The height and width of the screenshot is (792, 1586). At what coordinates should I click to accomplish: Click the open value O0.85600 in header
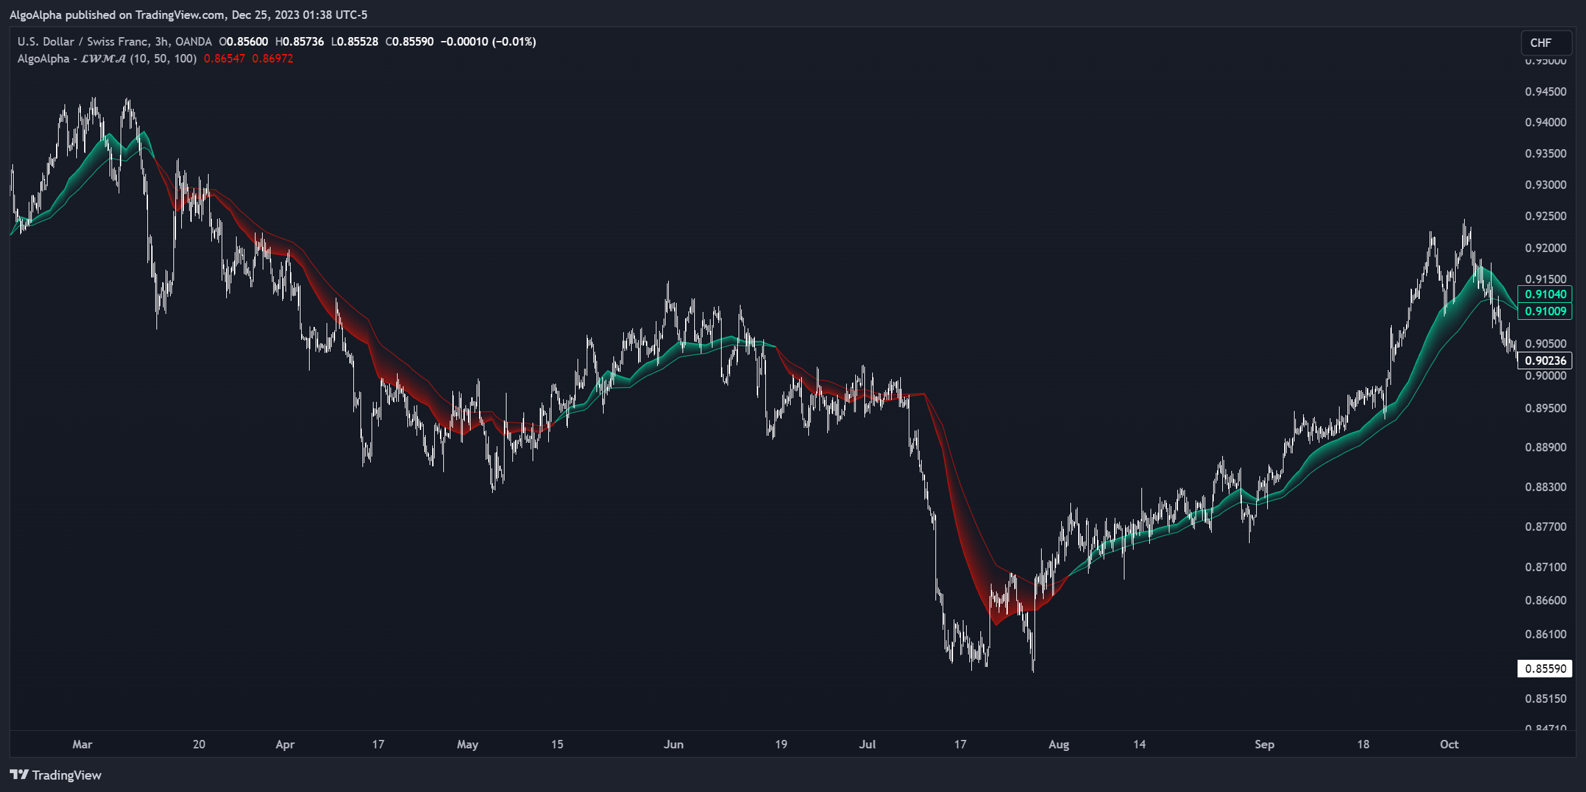click(x=243, y=41)
